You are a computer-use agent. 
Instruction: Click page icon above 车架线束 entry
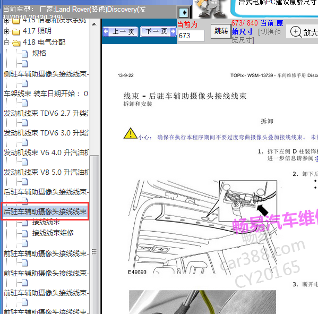(x=25, y=83)
